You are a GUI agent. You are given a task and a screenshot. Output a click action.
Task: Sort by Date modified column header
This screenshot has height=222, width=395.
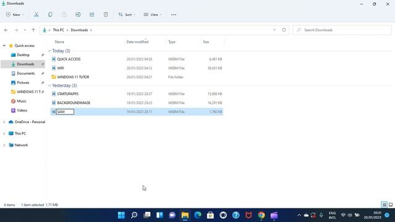click(x=137, y=42)
